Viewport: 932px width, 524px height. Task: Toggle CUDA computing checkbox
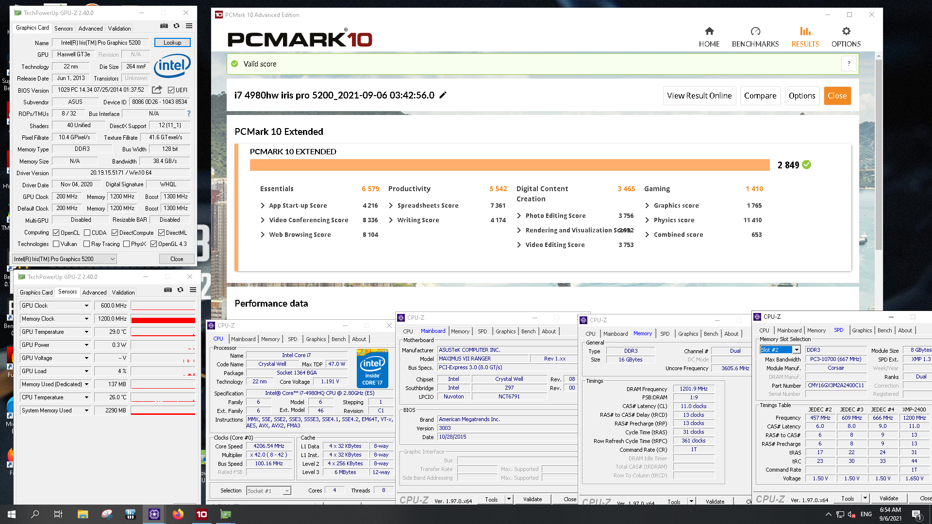87,233
